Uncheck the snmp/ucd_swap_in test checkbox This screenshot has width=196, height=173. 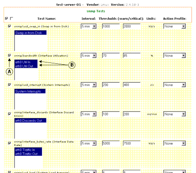(9, 26)
